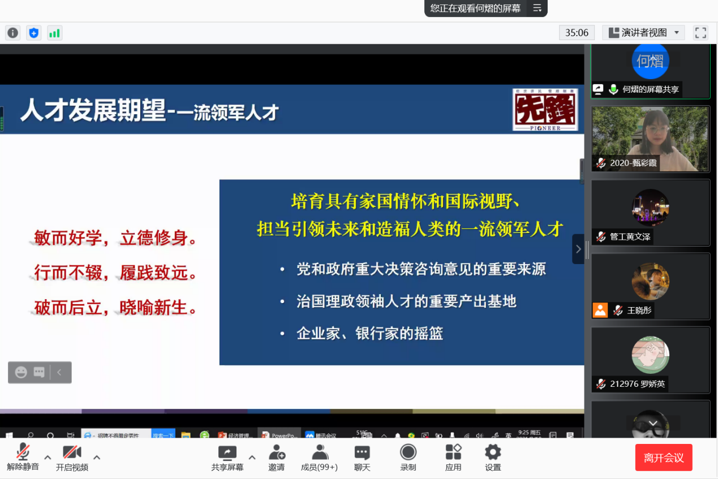This screenshot has height=479, width=718.
Task: Open the 应用 apps icon
Action: pos(453,457)
